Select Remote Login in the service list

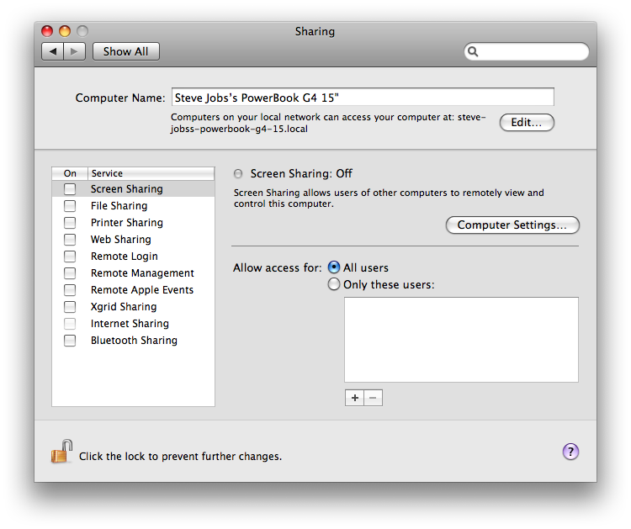point(133,257)
